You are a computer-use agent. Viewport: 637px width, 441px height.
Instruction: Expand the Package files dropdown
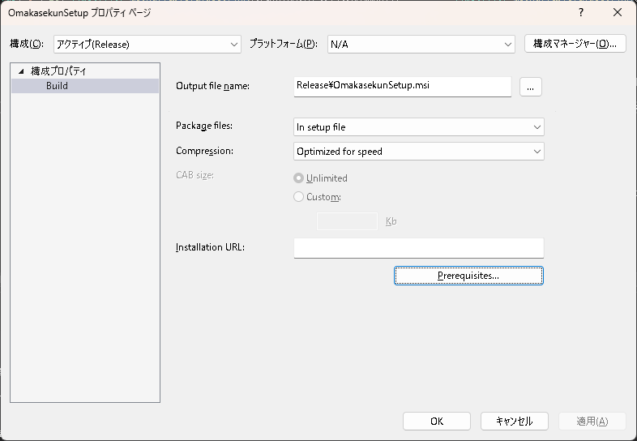(418, 127)
